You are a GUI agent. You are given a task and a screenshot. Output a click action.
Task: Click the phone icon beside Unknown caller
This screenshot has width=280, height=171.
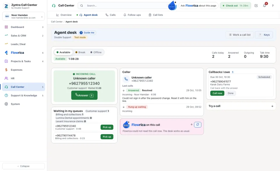click(126, 79)
